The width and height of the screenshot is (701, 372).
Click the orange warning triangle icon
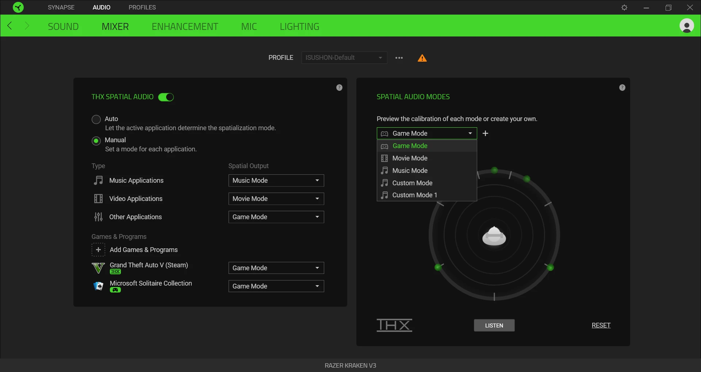tap(422, 58)
